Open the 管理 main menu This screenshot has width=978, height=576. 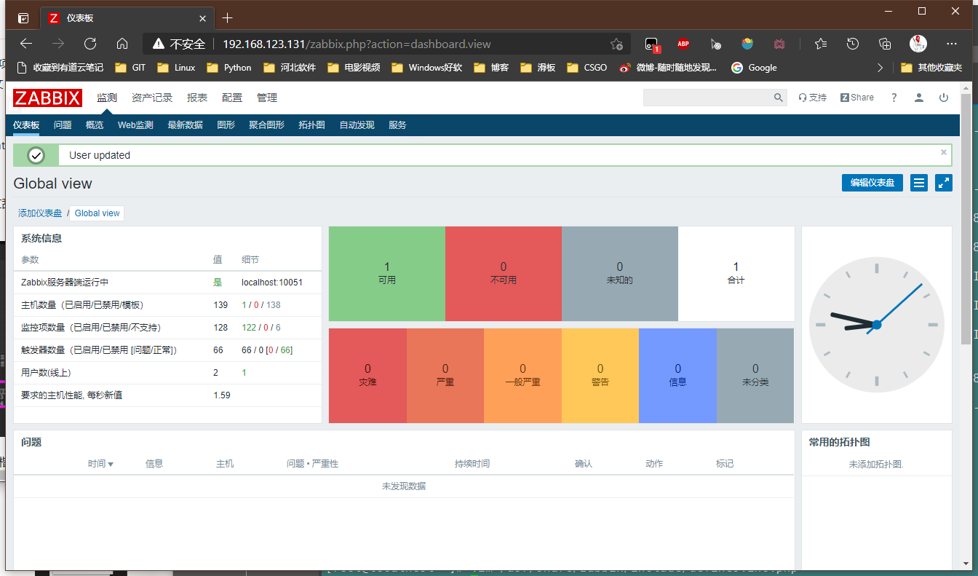pyautogui.click(x=267, y=98)
